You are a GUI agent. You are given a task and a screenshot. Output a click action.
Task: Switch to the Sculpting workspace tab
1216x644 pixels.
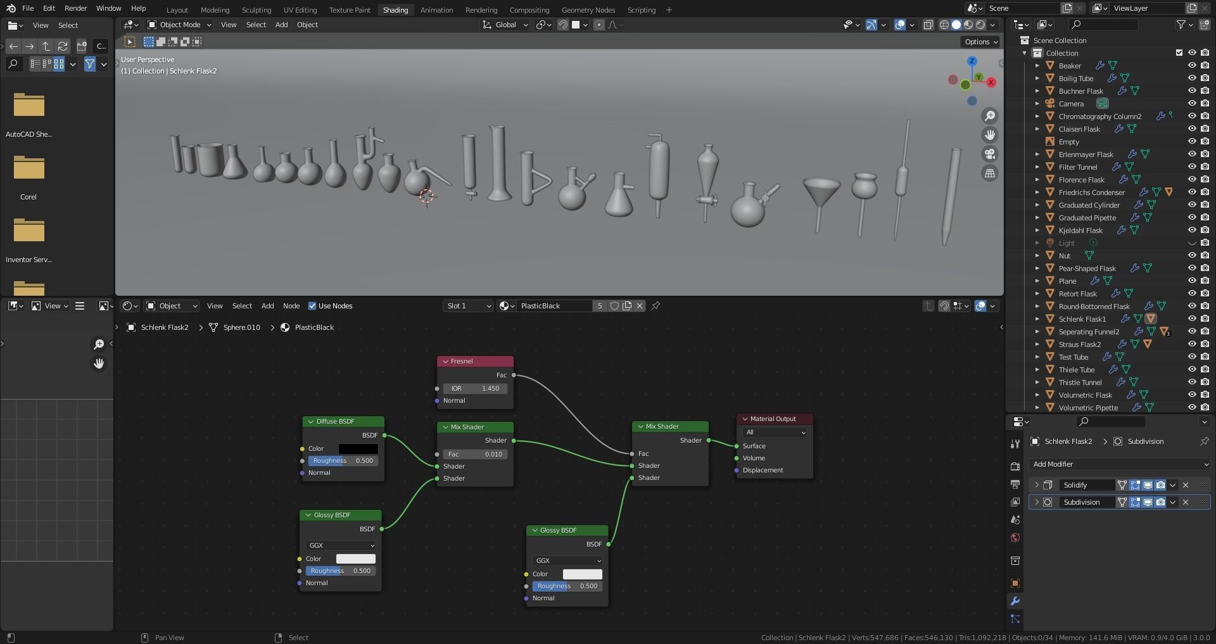point(256,9)
